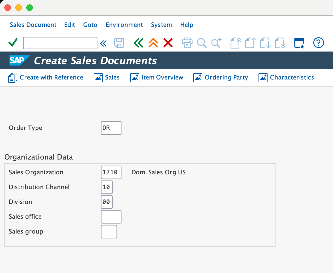Screen dimensions: 333x273
Task: Focus the transaction command field
Action: tap(60, 43)
